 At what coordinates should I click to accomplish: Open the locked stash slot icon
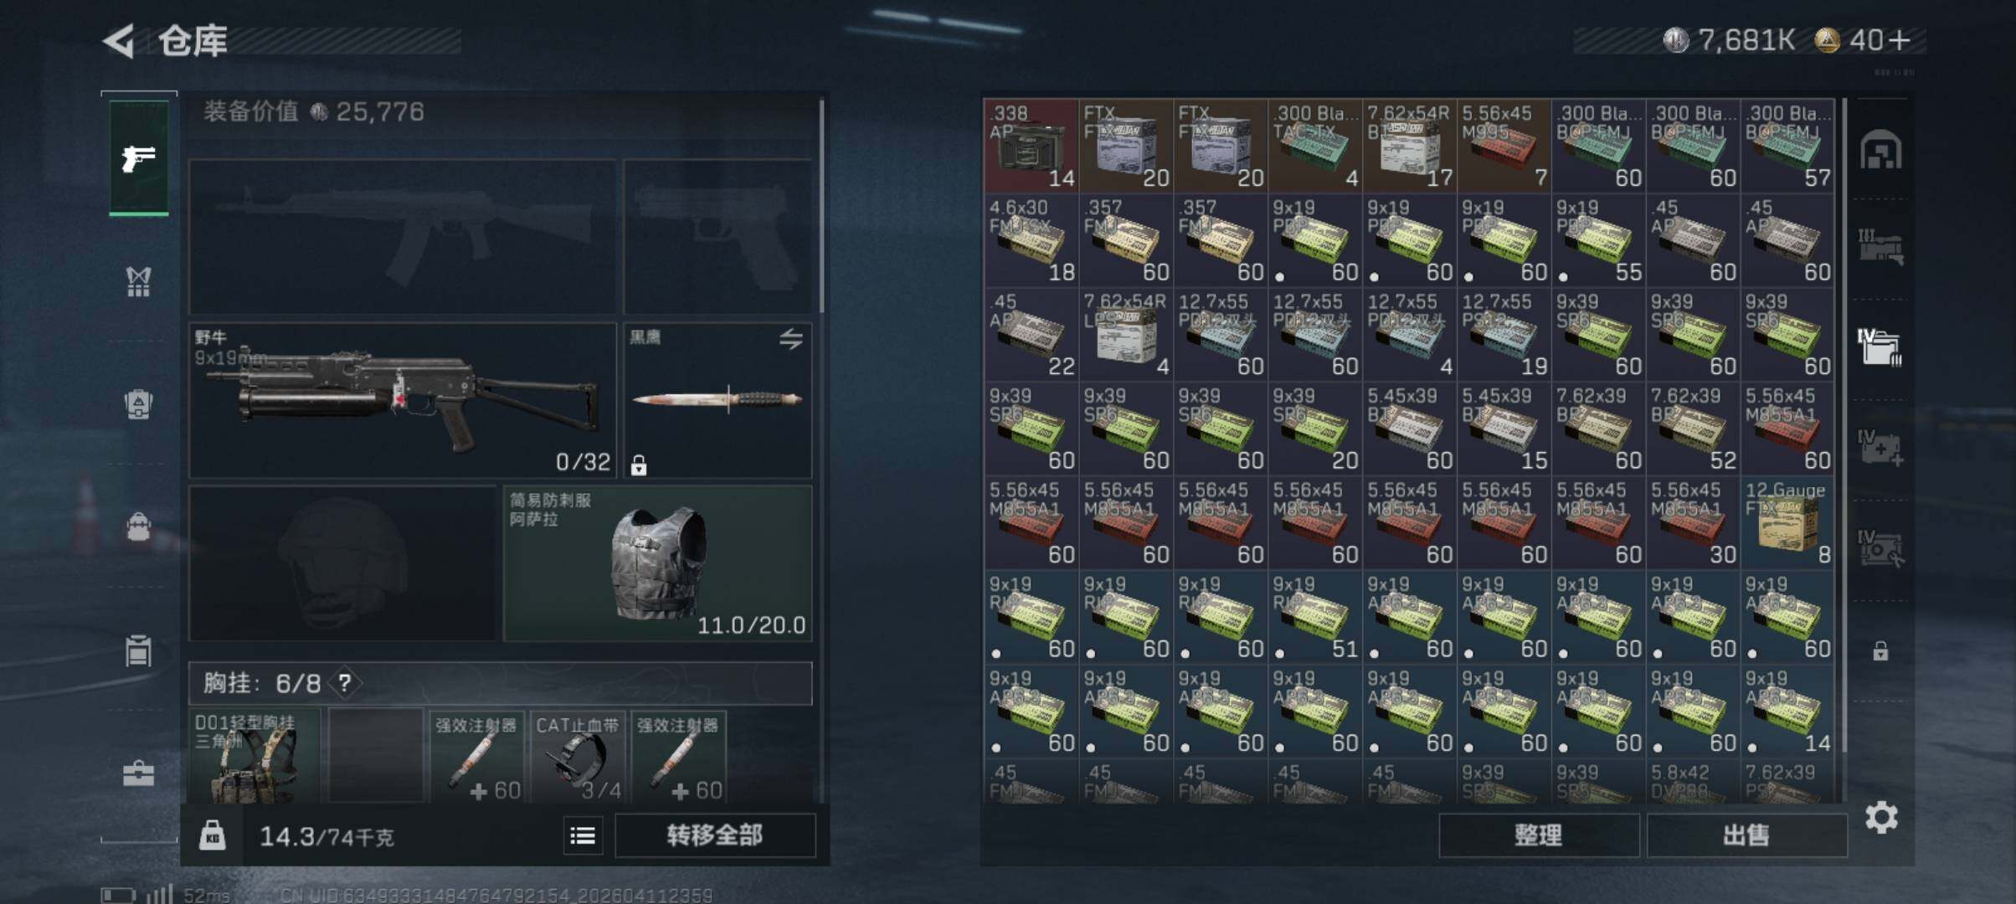pyautogui.click(x=1880, y=650)
